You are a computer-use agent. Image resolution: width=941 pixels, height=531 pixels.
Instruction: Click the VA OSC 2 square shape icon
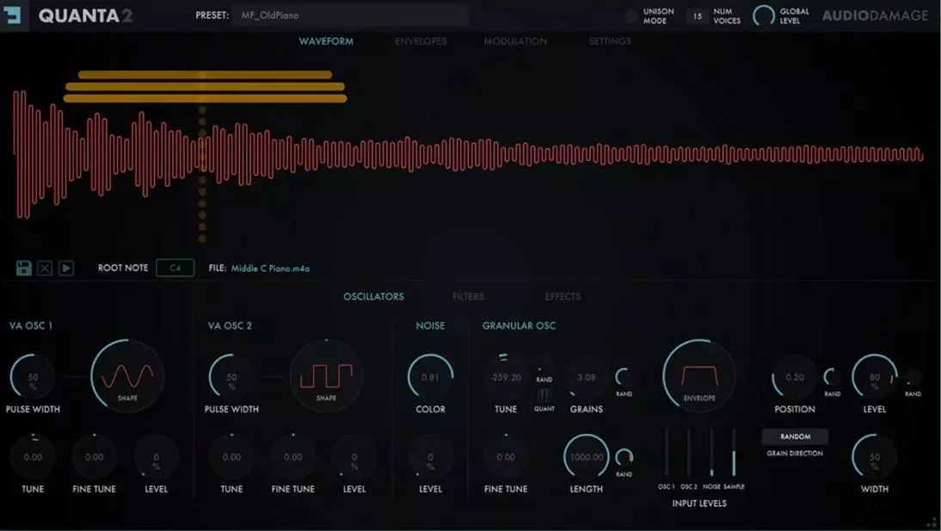click(x=326, y=376)
